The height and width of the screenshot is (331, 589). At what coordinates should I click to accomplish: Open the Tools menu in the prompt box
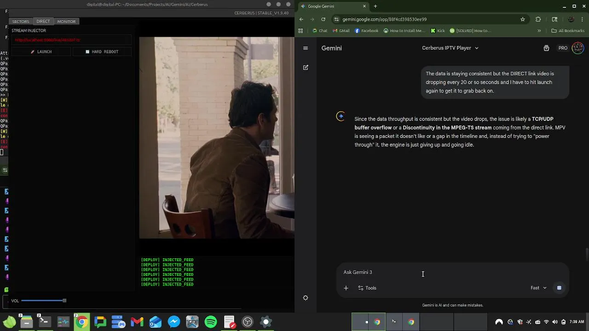click(x=367, y=288)
